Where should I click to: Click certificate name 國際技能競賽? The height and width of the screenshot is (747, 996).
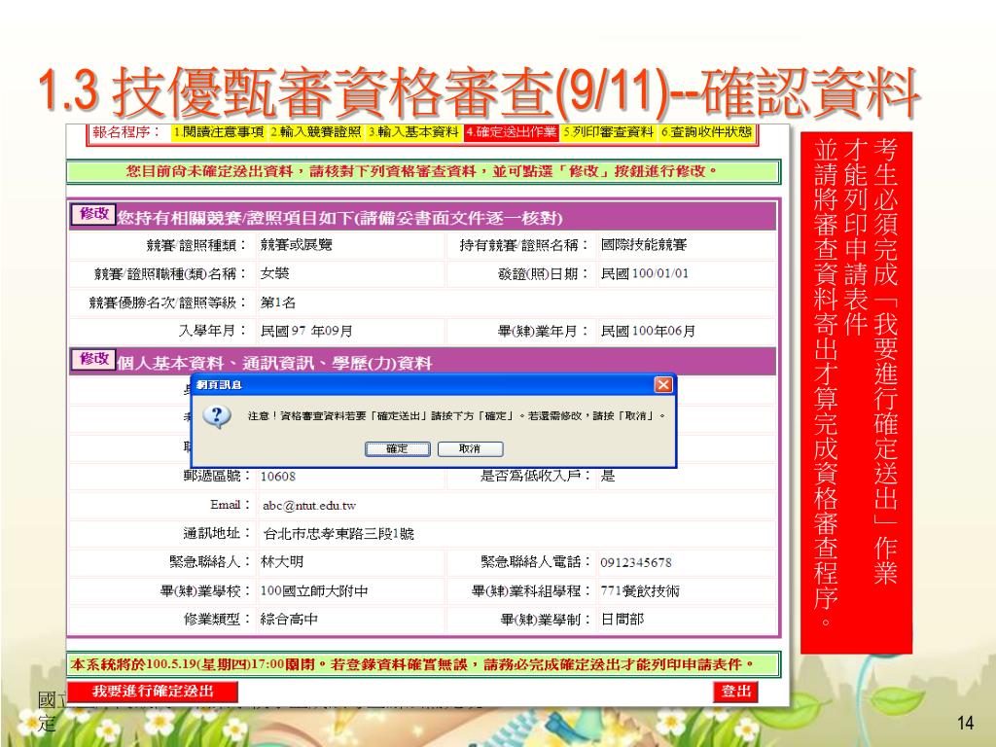coord(644,245)
